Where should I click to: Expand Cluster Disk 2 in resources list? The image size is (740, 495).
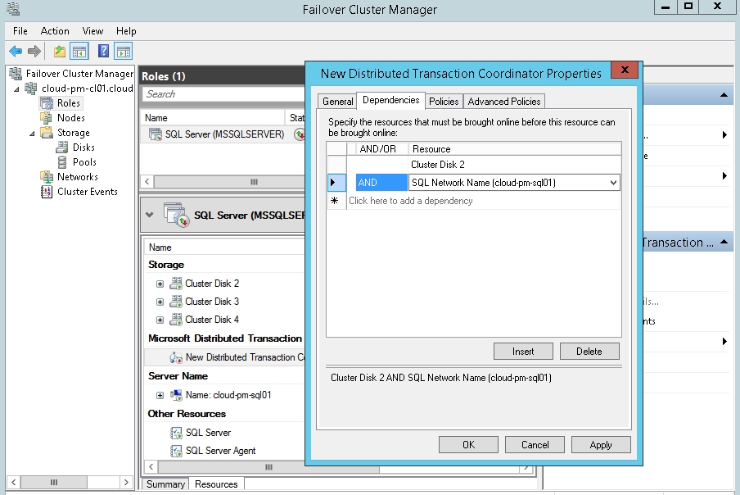click(x=160, y=284)
